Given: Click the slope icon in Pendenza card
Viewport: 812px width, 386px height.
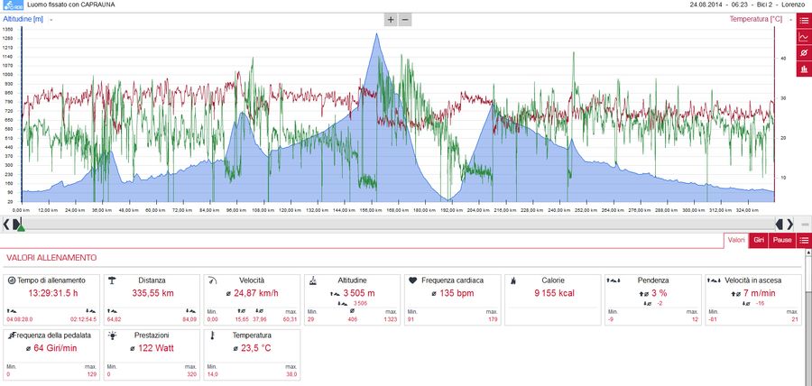Looking at the screenshot, I should [x=614, y=280].
